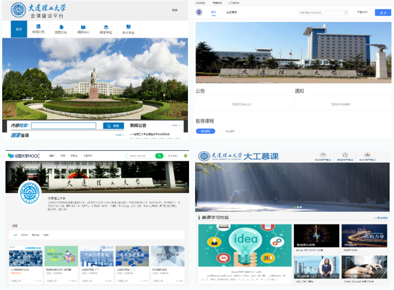Select the green first carousel dot on 大工慕课 banner
The height and width of the screenshot is (290, 394).
295,207
